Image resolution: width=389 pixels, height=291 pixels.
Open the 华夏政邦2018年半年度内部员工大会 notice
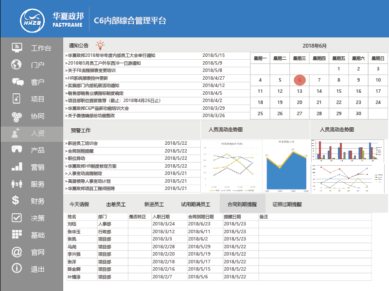click(111, 56)
